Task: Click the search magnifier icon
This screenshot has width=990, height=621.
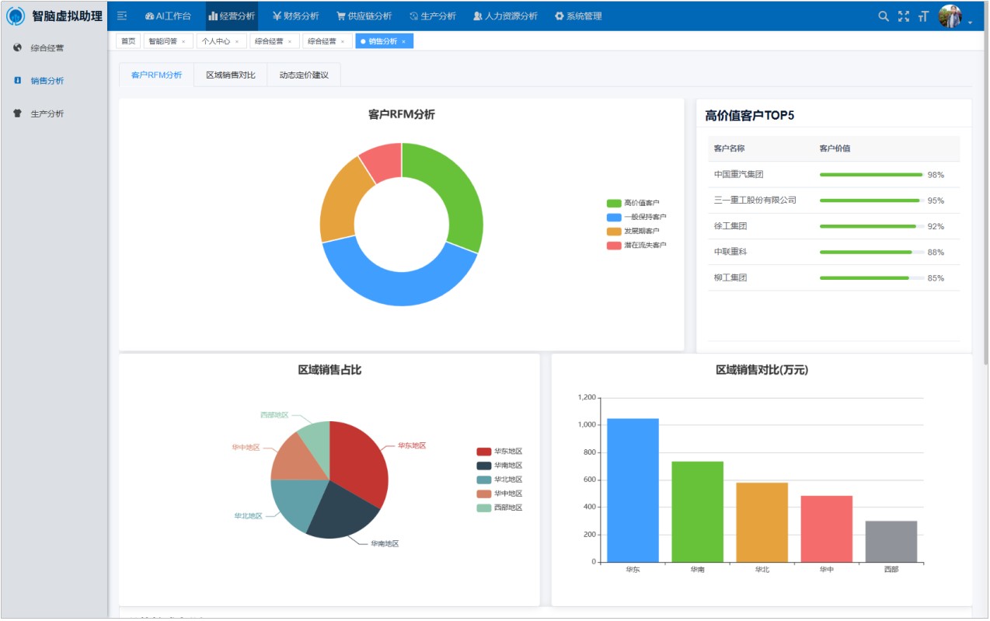Action: point(884,16)
